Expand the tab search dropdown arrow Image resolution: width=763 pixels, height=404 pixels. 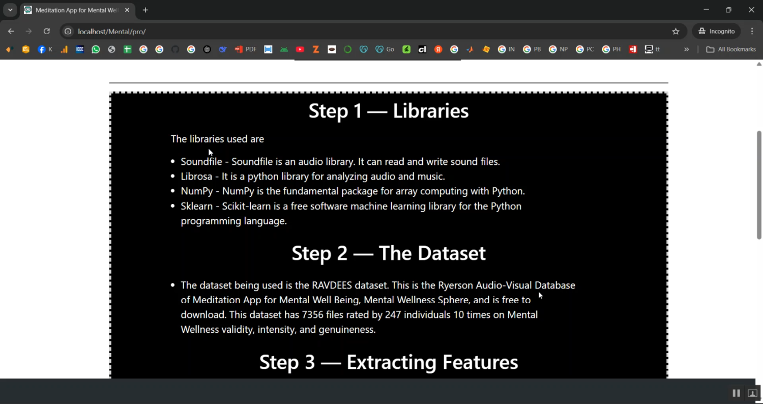[x=10, y=10]
